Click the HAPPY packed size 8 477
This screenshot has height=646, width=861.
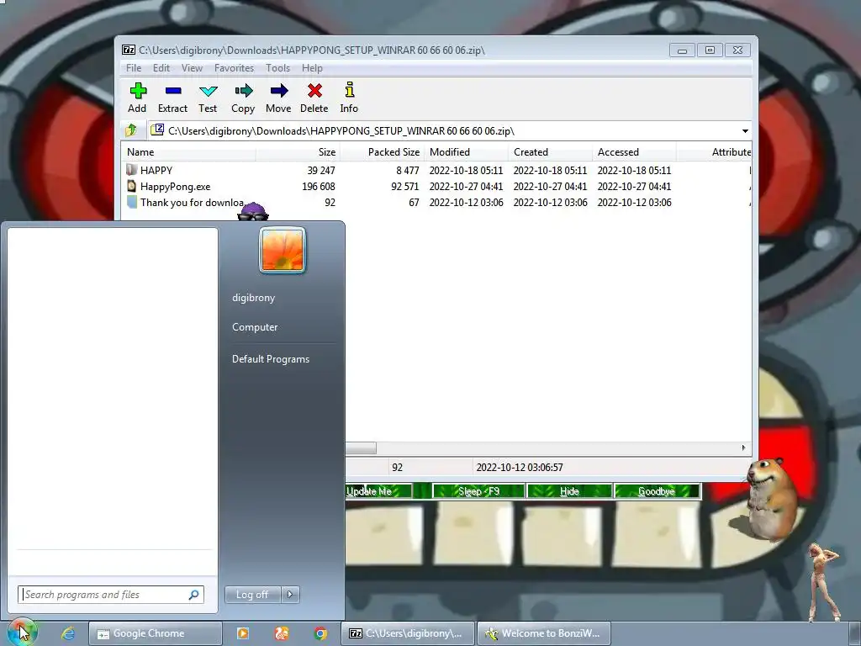408,170
